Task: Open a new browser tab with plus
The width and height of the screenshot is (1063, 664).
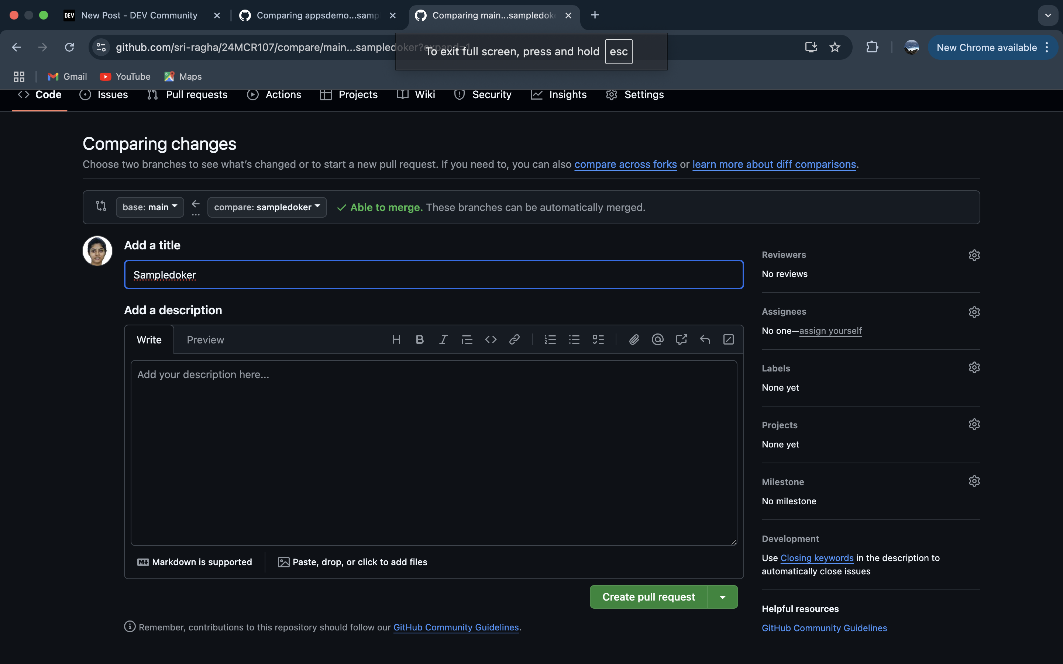Action: click(x=595, y=15)
